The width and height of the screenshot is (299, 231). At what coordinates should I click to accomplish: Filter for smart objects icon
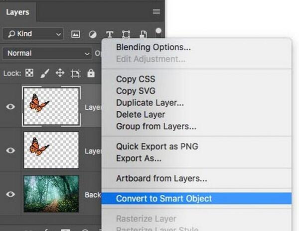pyautogui.click(x=144, y=35)
